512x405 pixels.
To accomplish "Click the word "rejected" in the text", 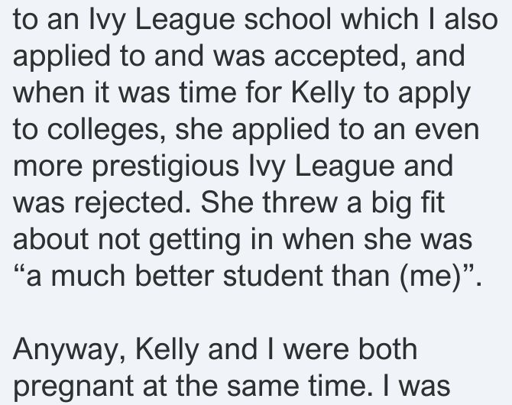I will click(129, 204).
